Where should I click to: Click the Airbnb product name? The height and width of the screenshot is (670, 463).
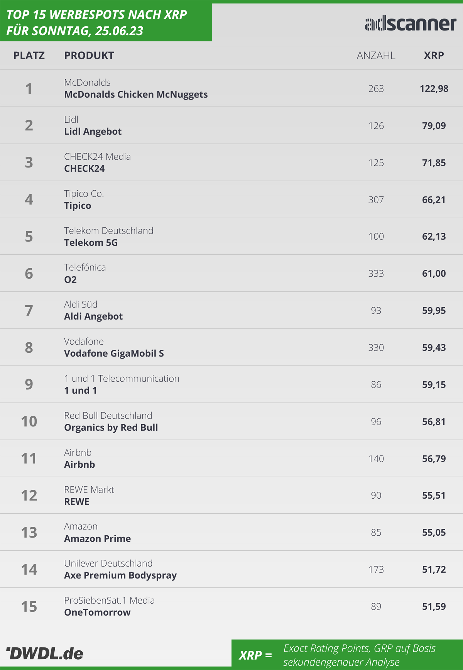click(79, 465)
